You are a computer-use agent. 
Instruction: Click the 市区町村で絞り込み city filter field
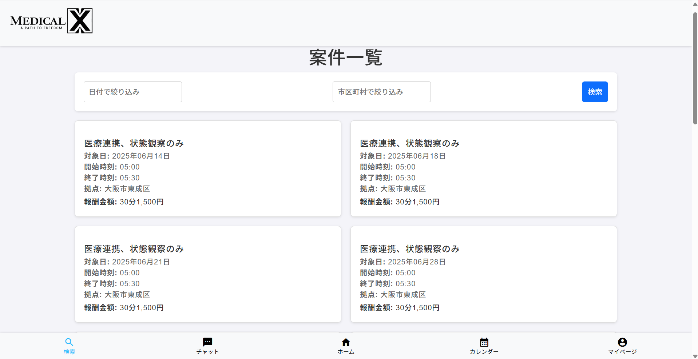point(381,92)
